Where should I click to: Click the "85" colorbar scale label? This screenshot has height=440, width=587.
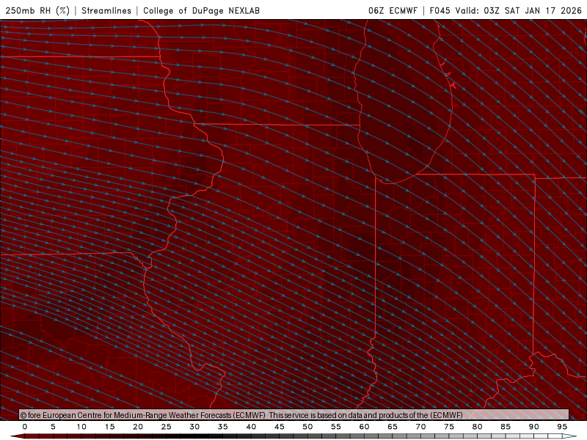(x=506, y=427)
